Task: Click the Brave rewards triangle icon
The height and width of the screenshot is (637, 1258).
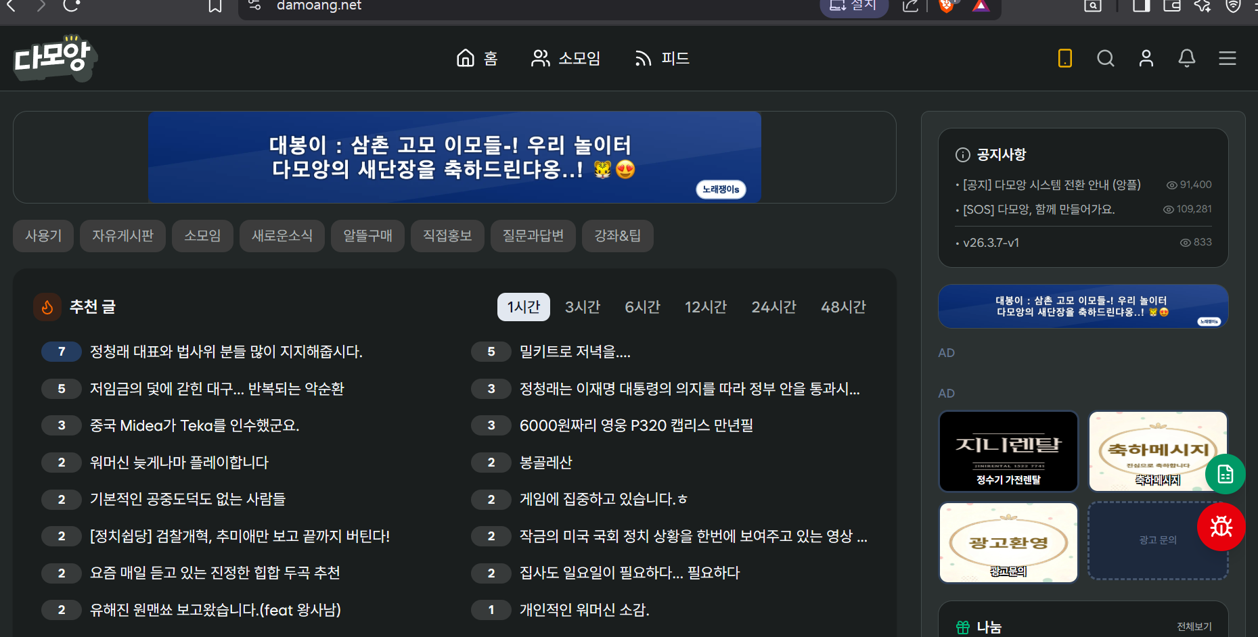Action: (x=981, y=6)
